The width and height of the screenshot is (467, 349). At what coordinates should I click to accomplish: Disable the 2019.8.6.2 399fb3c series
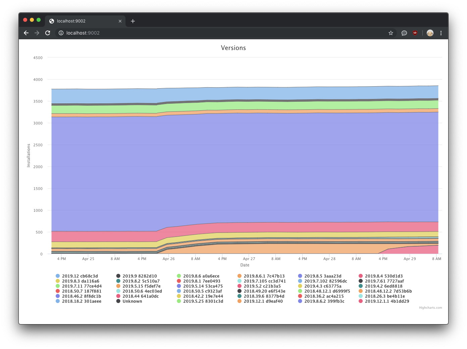321,301
